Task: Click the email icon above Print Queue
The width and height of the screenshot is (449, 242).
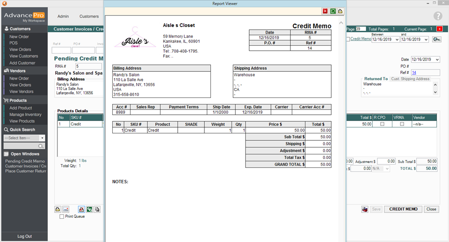Action: (x=66, y=209)
